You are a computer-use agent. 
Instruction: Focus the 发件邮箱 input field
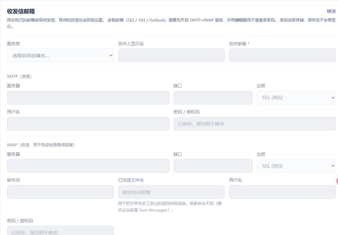(282, 55)
